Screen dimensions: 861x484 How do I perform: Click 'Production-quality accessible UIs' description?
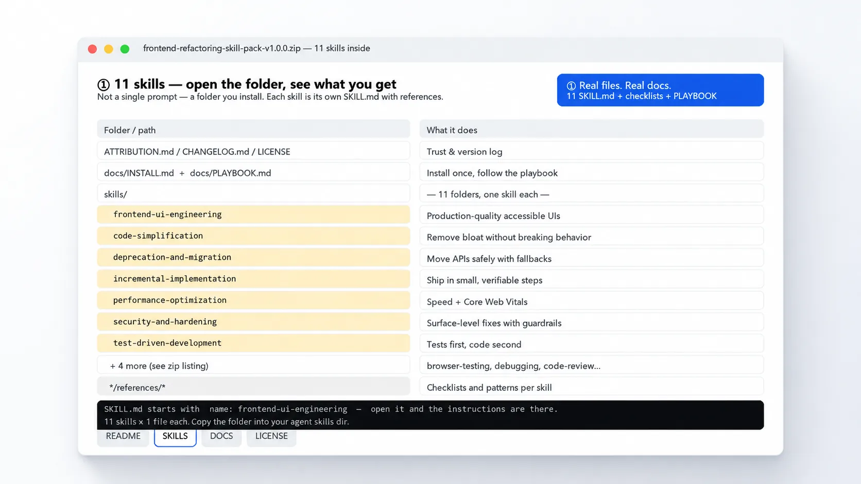click(592, 216)
